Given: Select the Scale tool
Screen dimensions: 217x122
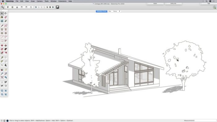Looking at the screenshot, I should point(2,53).
